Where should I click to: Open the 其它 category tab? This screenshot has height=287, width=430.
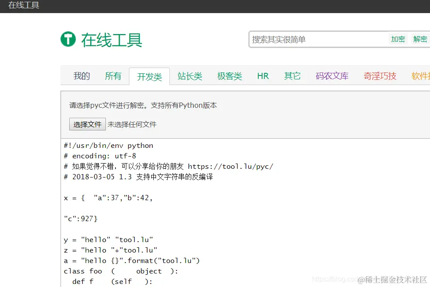(x=292, y=76)
